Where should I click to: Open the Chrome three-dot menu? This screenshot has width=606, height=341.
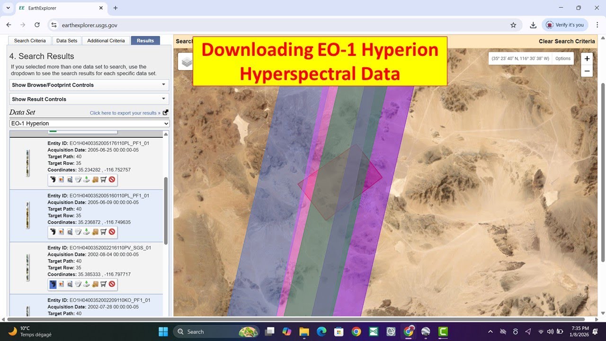pyautogui.click(x=597, y=25)
